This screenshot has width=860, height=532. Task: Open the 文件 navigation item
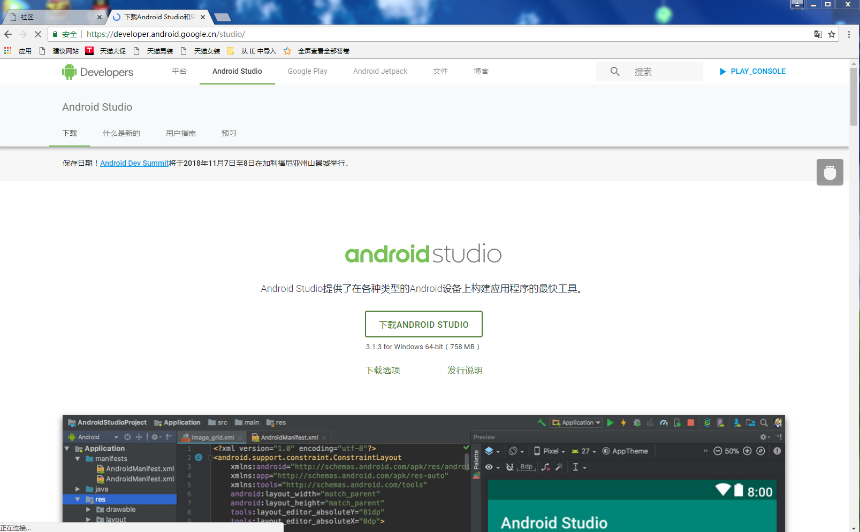click(x=440, y=71)
